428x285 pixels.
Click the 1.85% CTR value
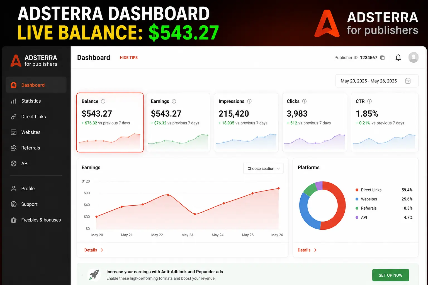tap(367, 114)
